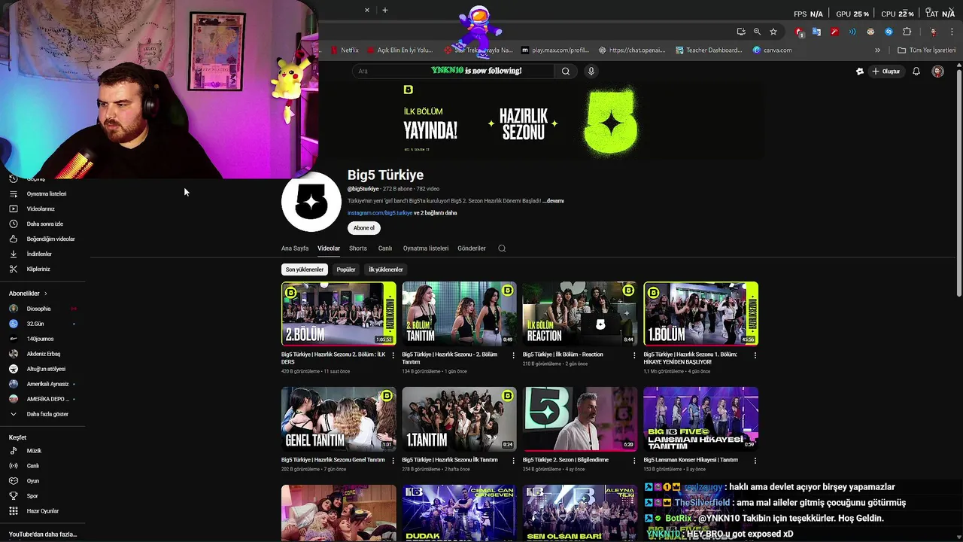Select the Videolar channel tab

click(x=329, y=248)
